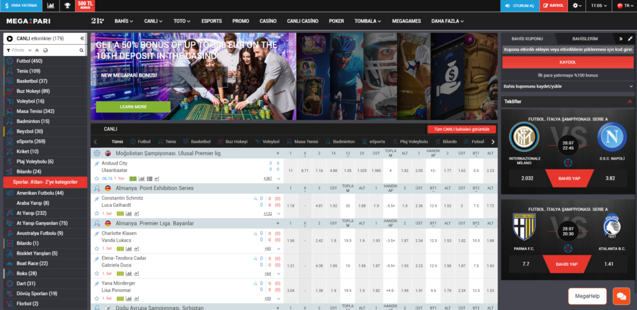Click the LEARN MORE banner button
Viewport: 637px width, 310px height.
(x=133, y=107)
